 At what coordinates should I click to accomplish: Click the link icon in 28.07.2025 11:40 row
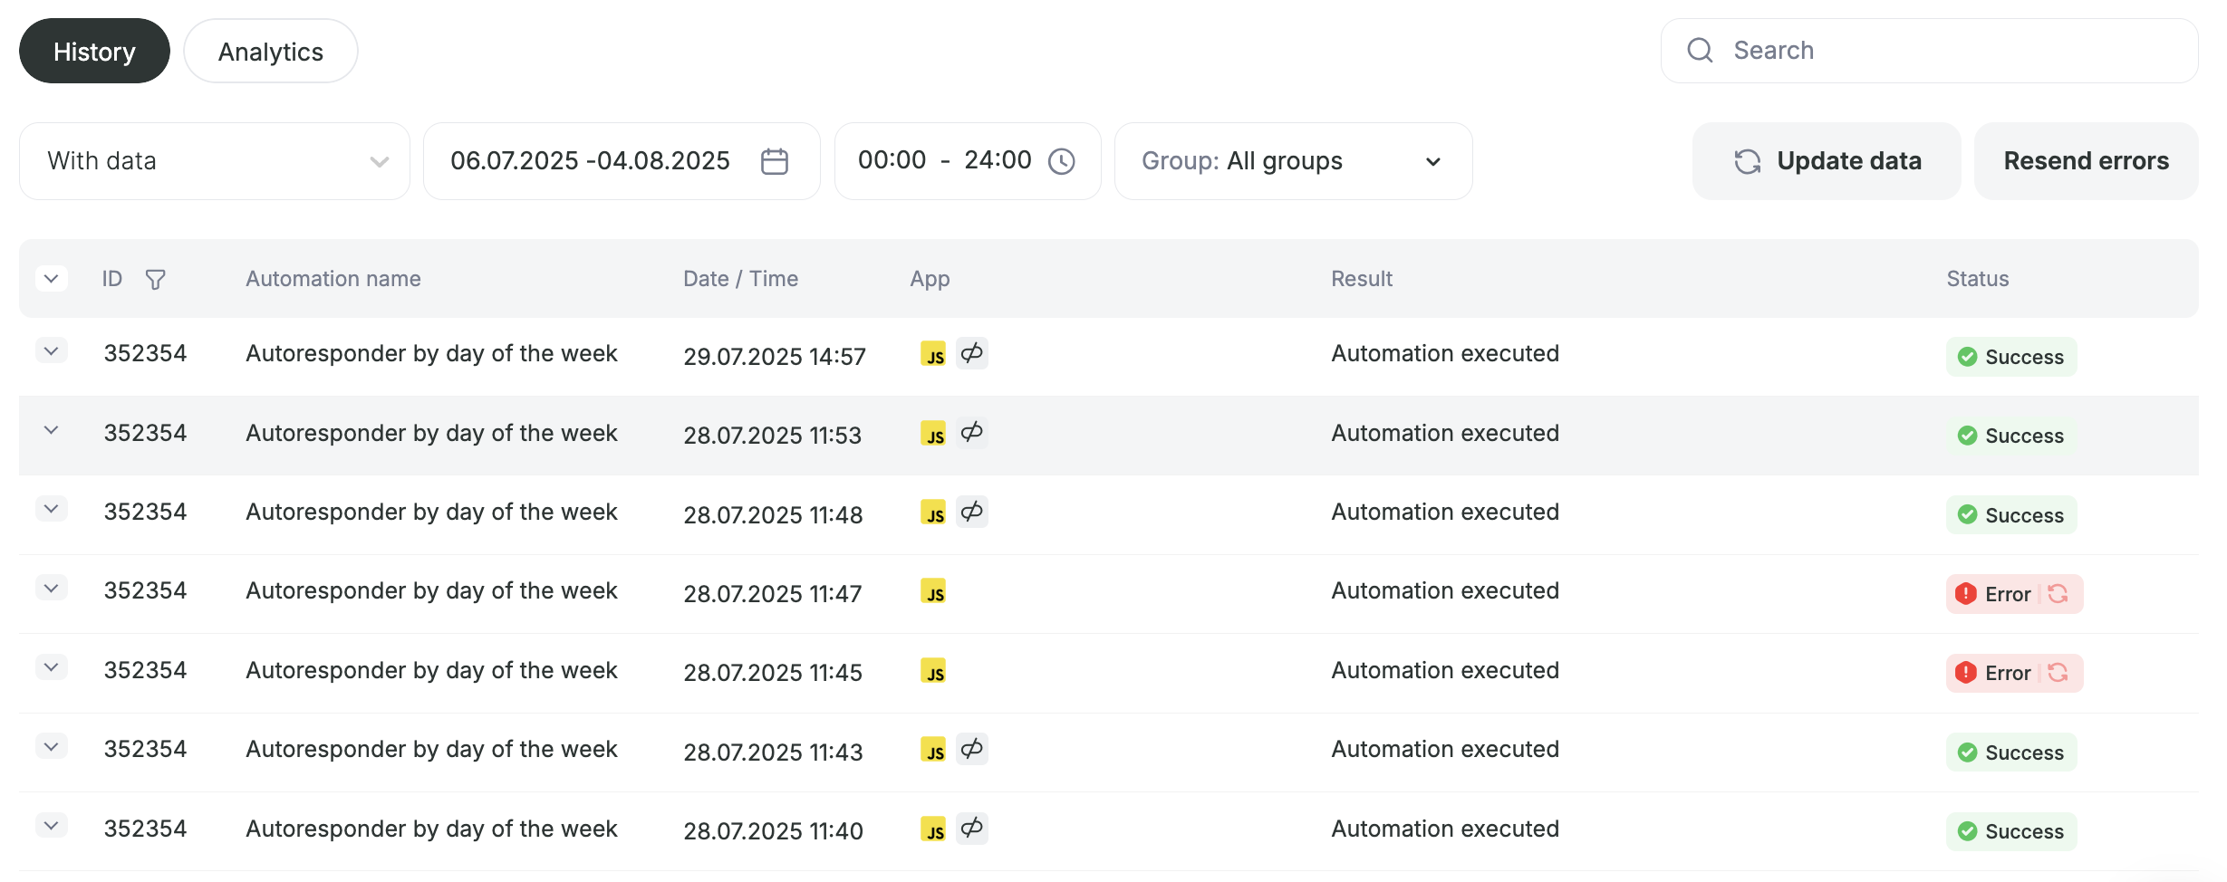[x=972, y=828]
